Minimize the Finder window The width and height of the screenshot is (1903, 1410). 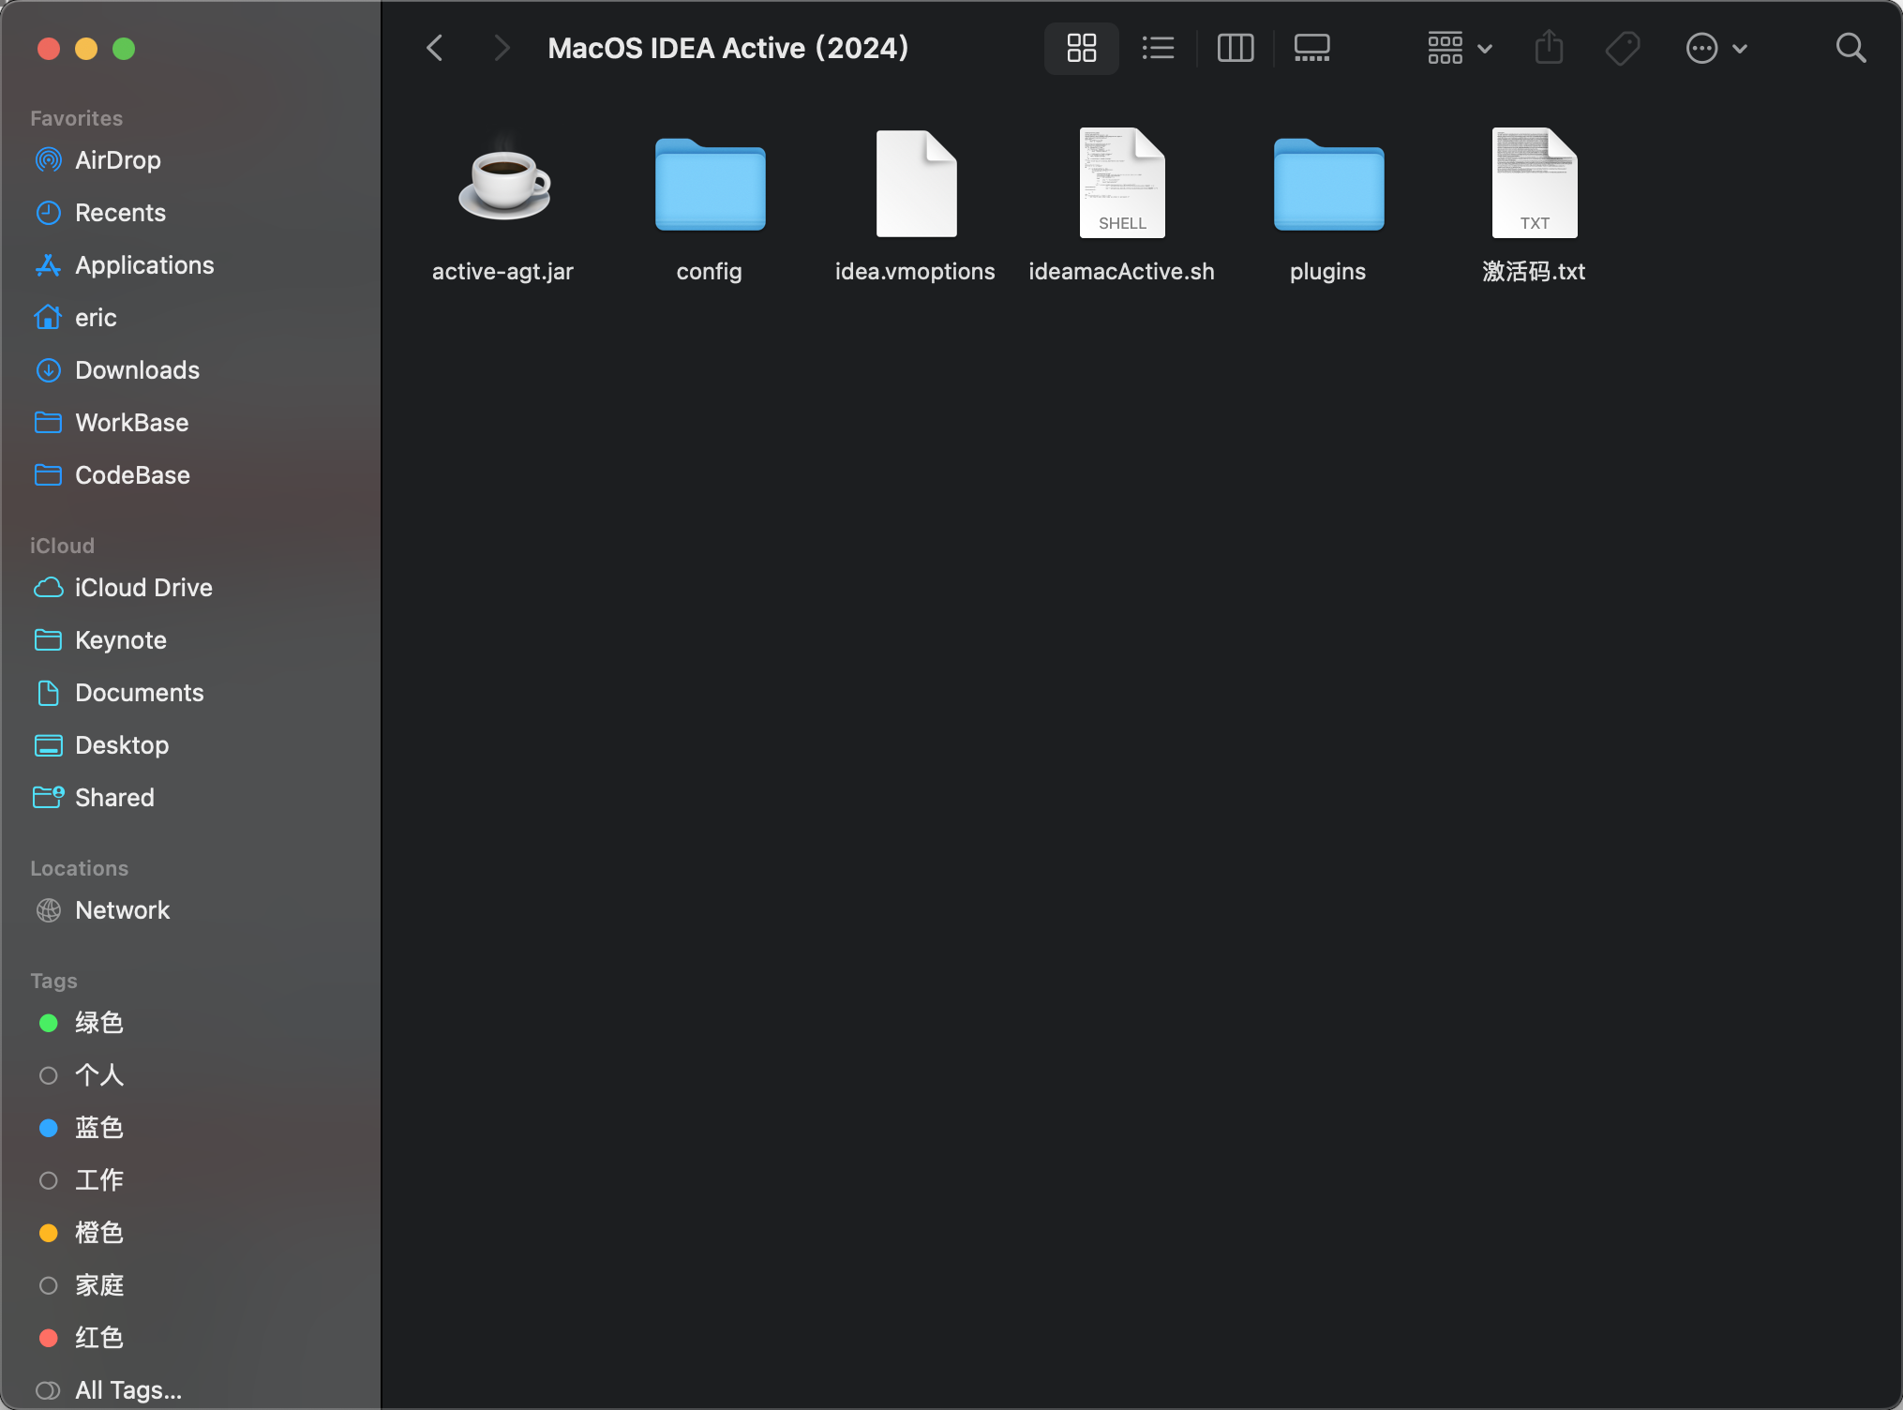coord(86,49)
